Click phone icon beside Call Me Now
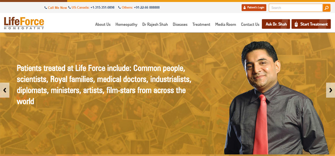Image resolution: width=335 pixels, height=156 pixels. pos(46,8)
